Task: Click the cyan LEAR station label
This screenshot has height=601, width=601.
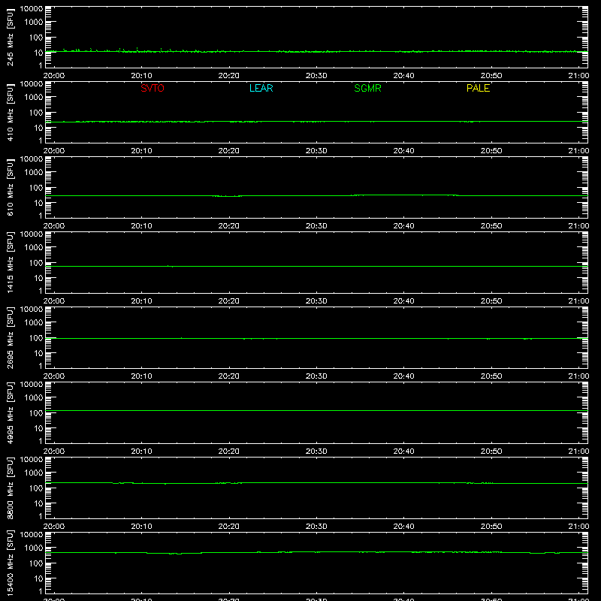Action: point(261,88)
